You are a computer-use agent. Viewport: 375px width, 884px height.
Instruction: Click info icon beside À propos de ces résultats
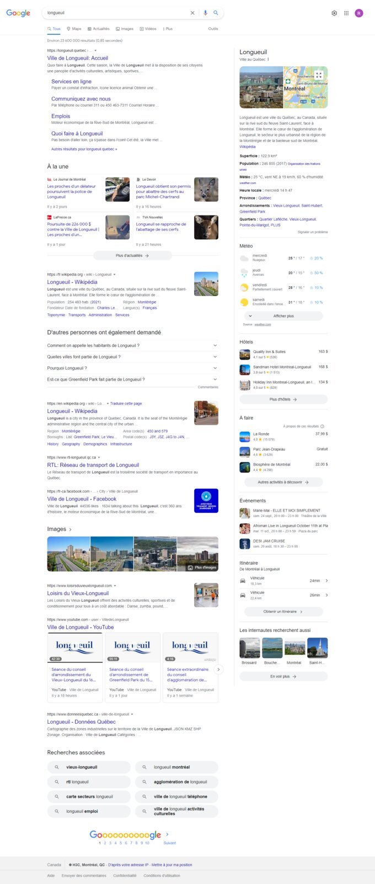[322, 426]
